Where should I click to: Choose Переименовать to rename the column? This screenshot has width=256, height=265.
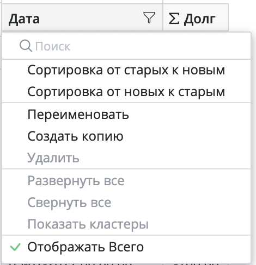[x=126, y=115]
